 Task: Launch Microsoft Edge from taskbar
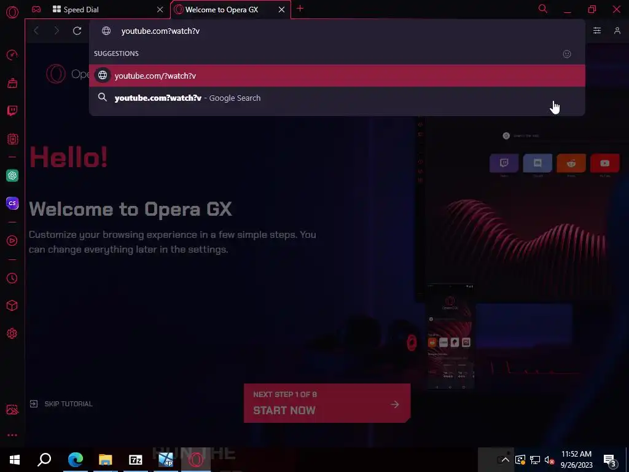coord(76,460)
